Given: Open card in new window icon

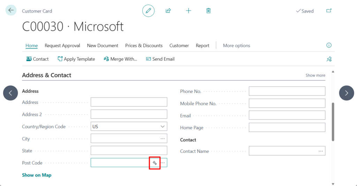Looking at the screenshot, I should point(328,11).
